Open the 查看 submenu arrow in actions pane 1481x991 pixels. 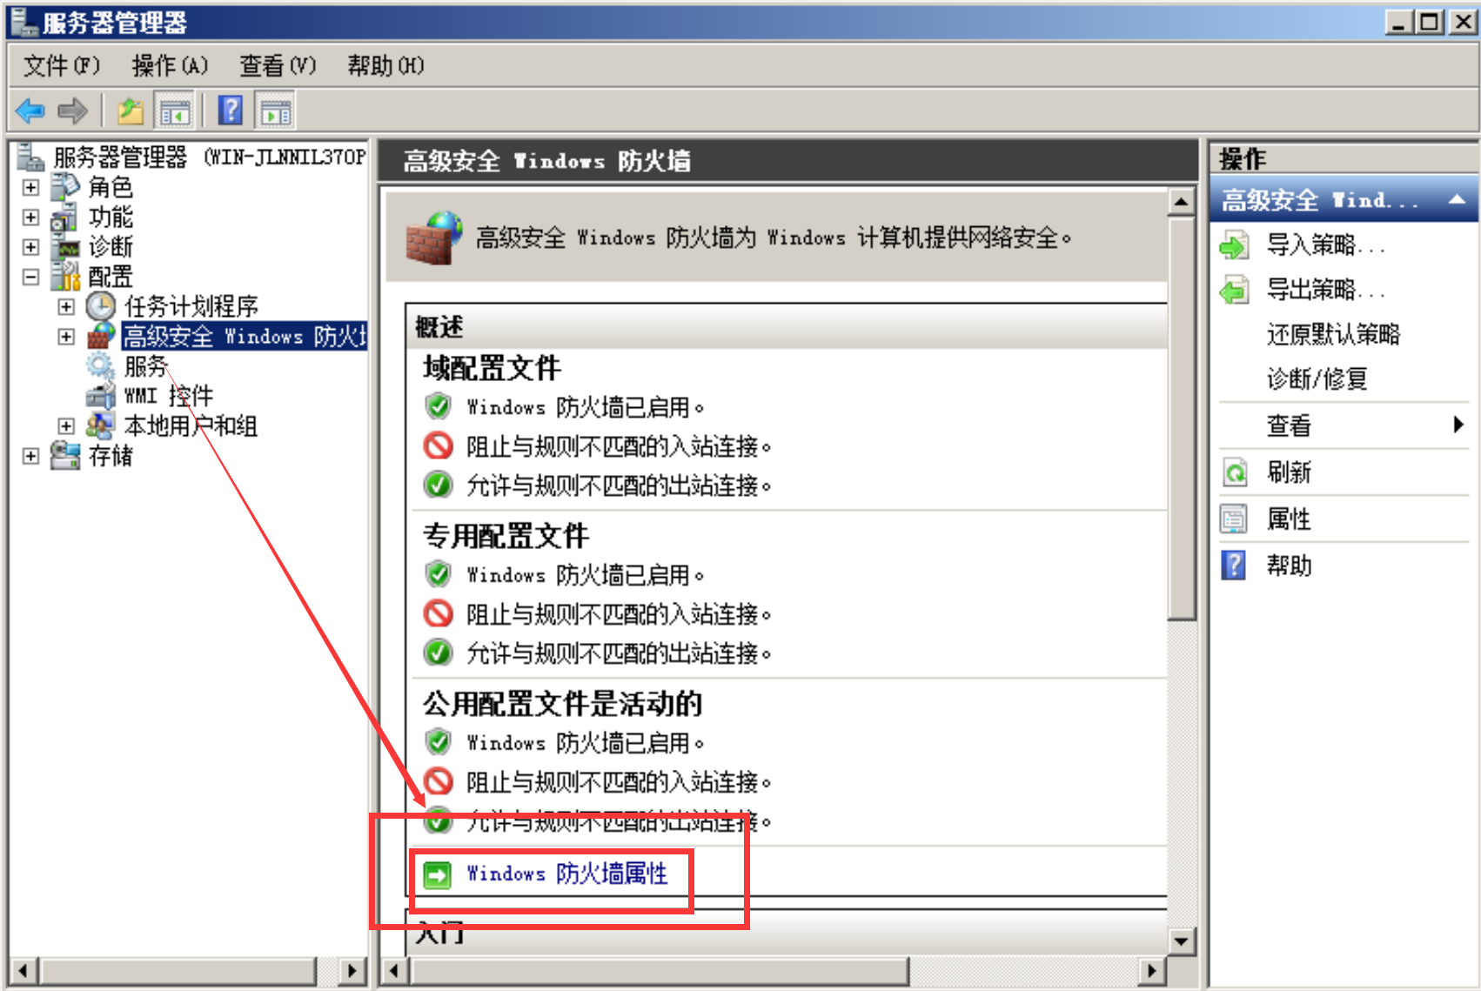point(1458,425)
